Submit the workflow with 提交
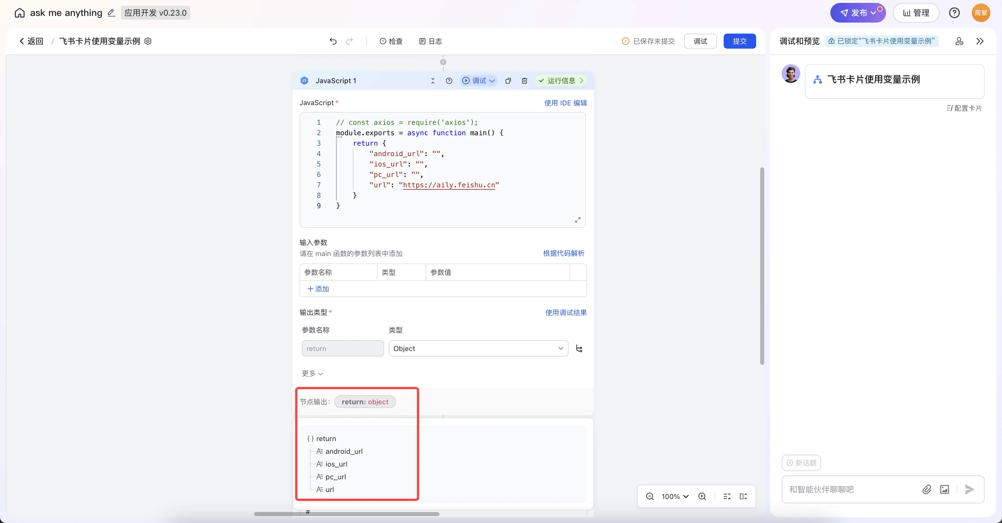This screenshot has width=1002, height=523. tap(739, 41)
